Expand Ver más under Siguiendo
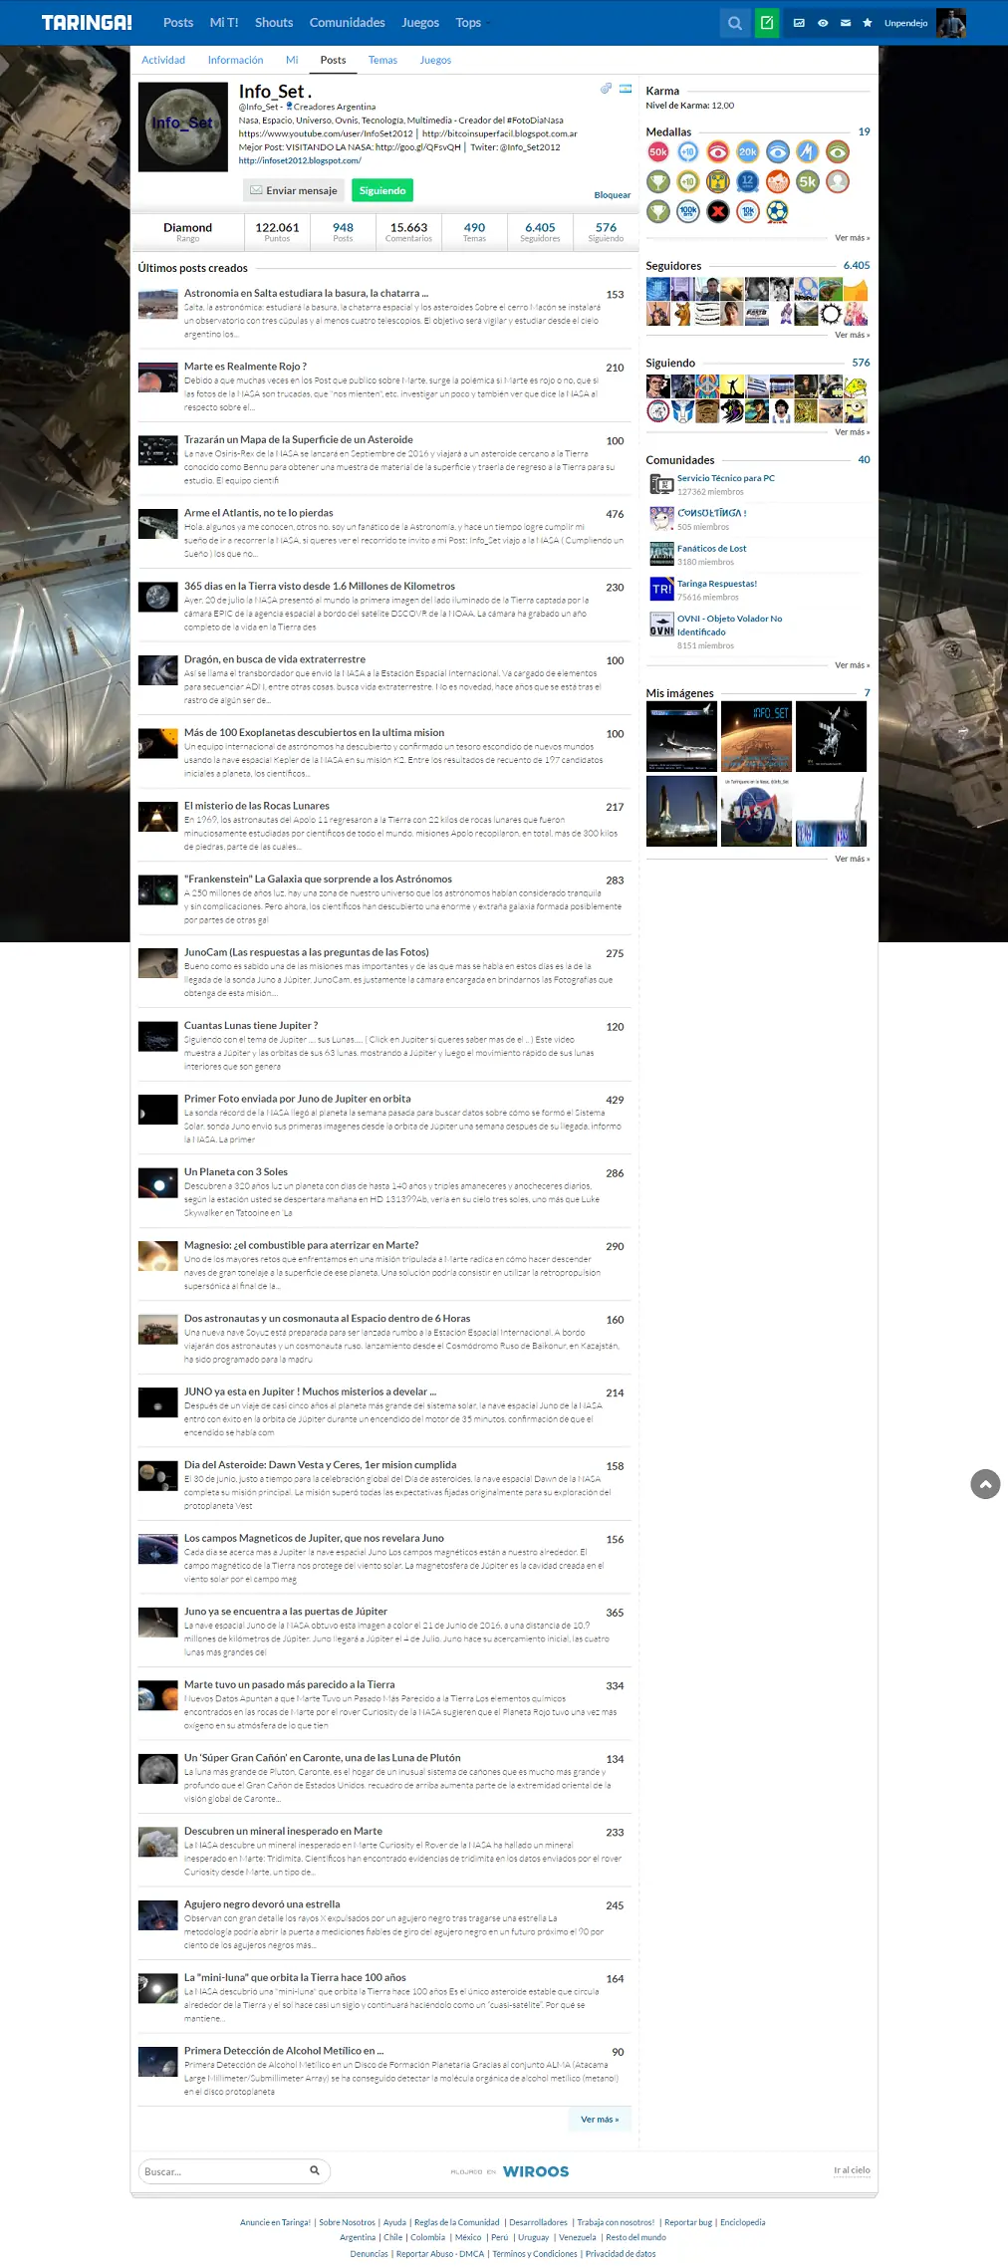 pos(852,432)
